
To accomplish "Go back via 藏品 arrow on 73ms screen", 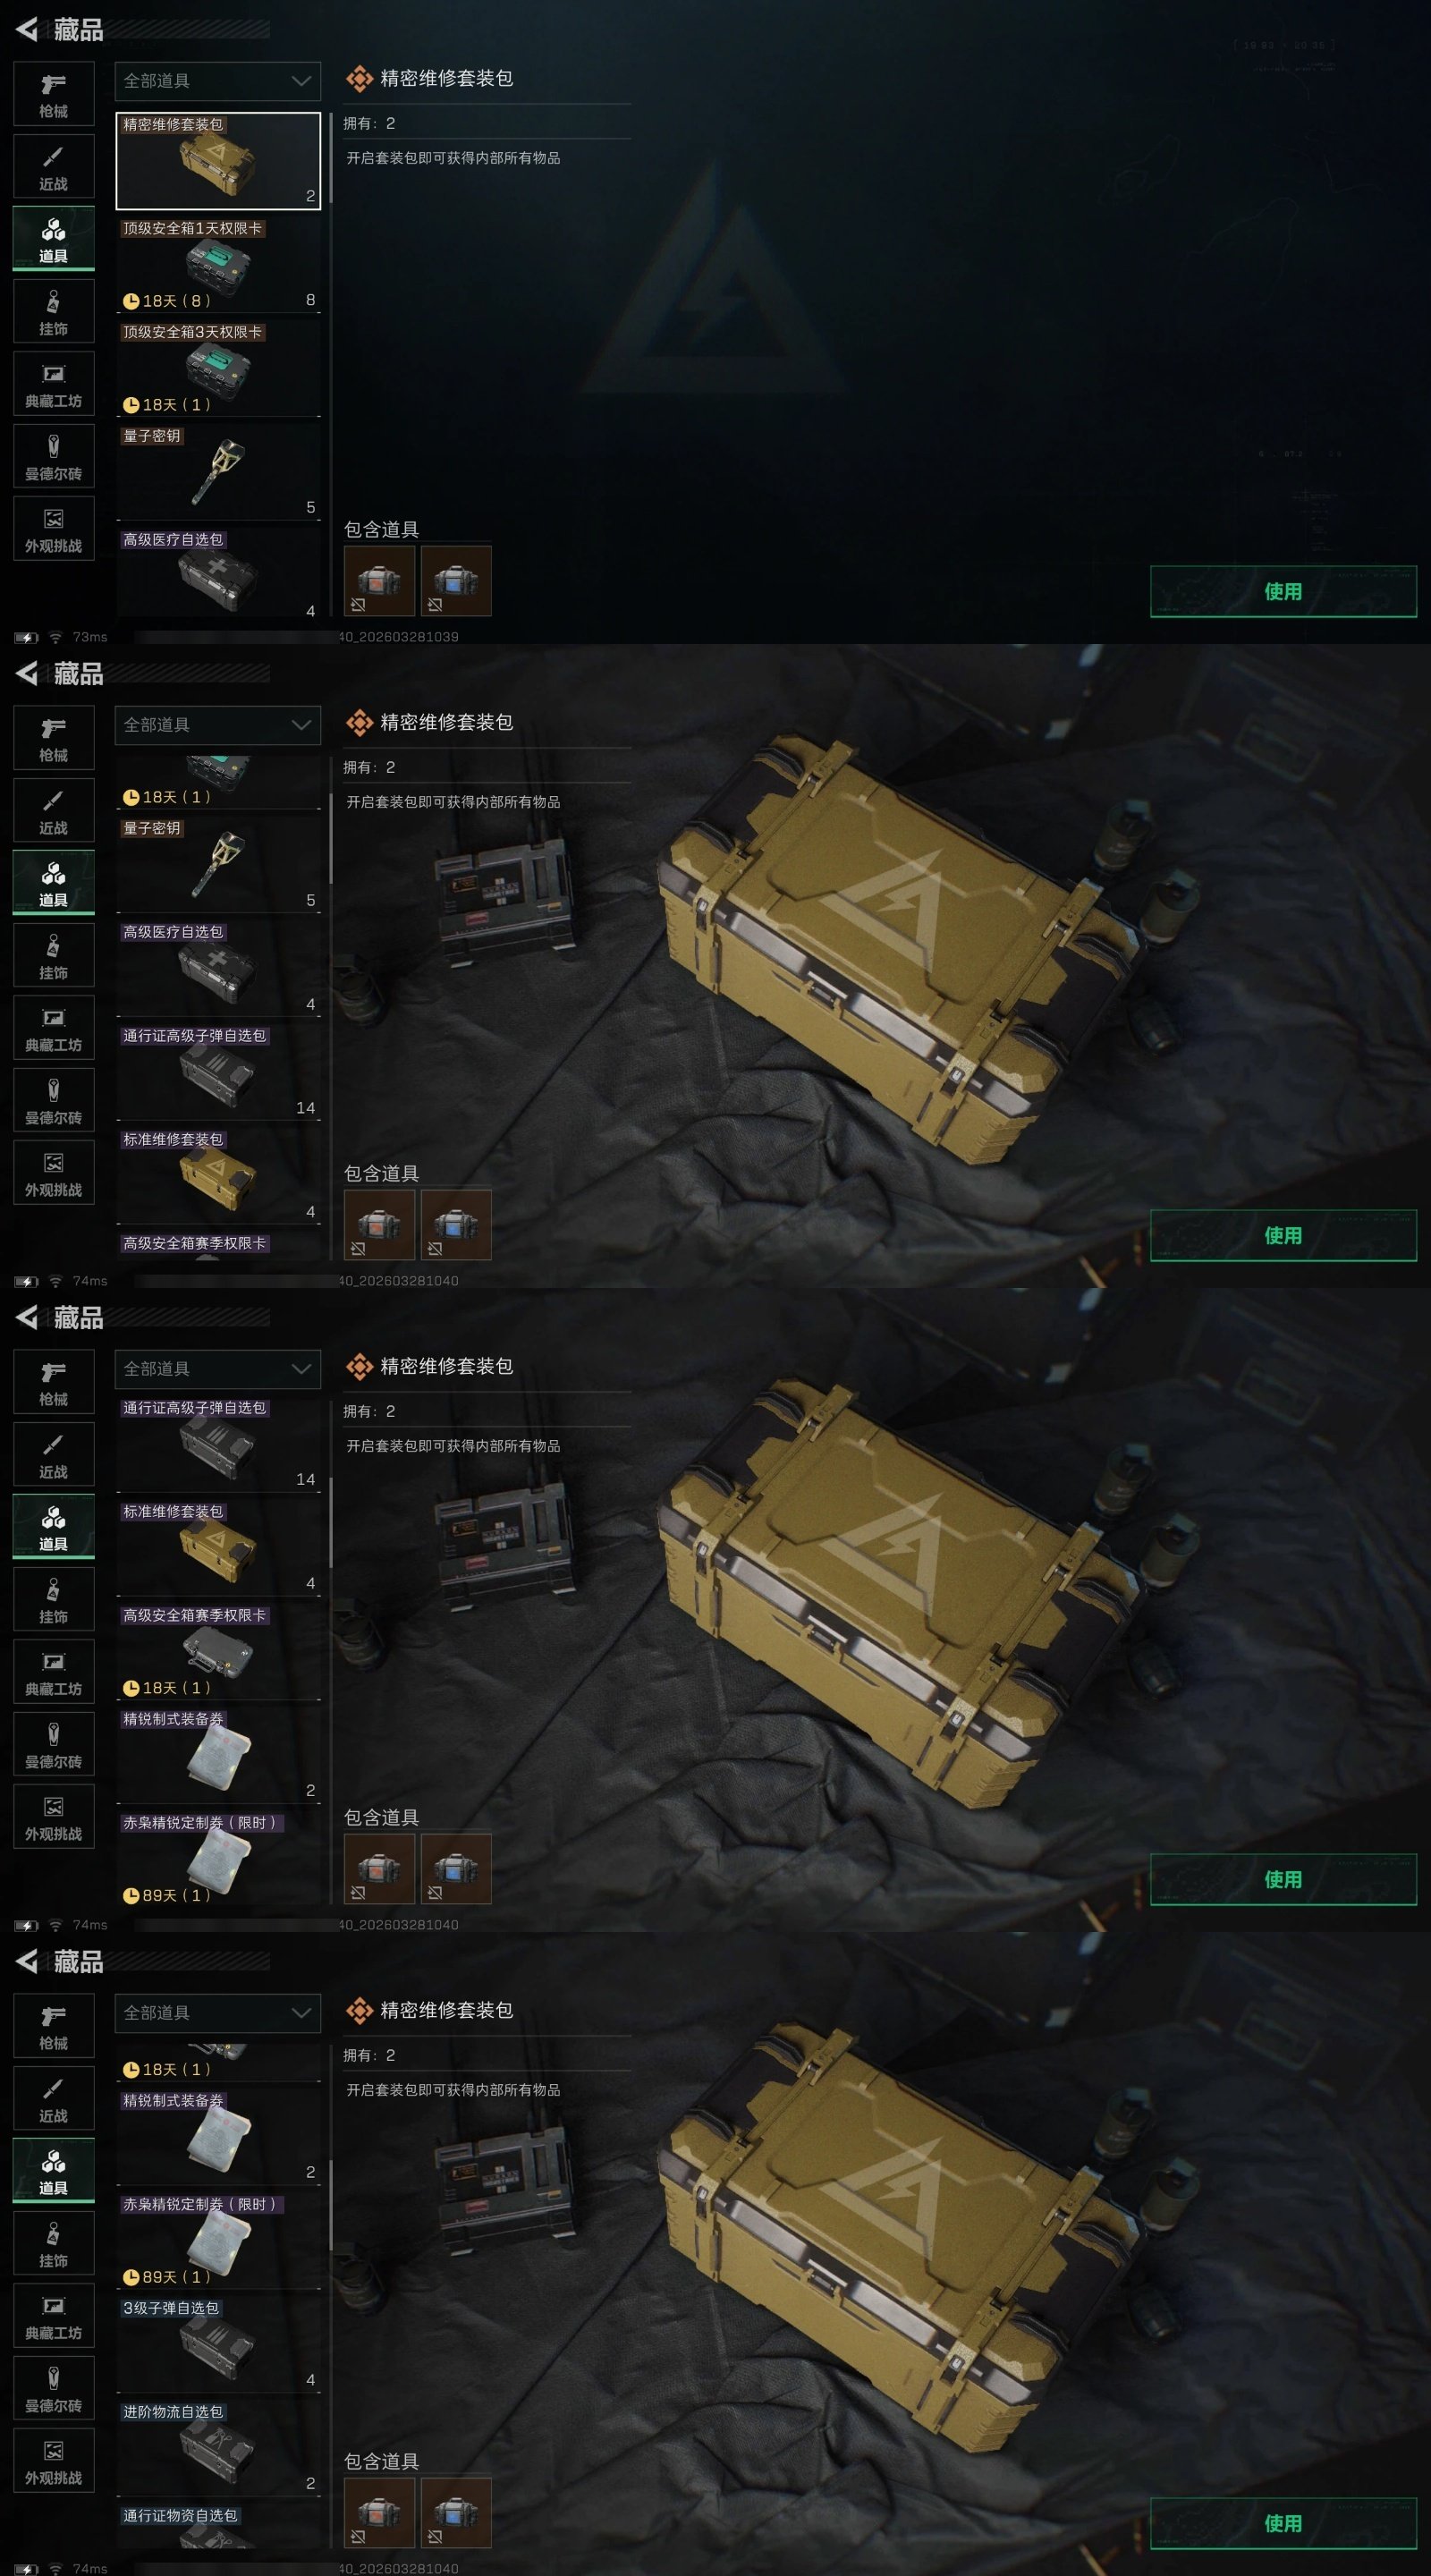I will point(27,30).
